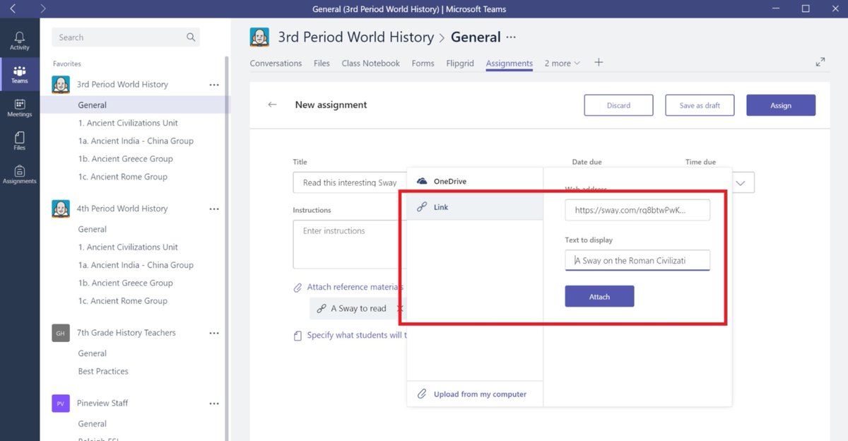
Task: Click the Search box
Action: coord(126,37)
